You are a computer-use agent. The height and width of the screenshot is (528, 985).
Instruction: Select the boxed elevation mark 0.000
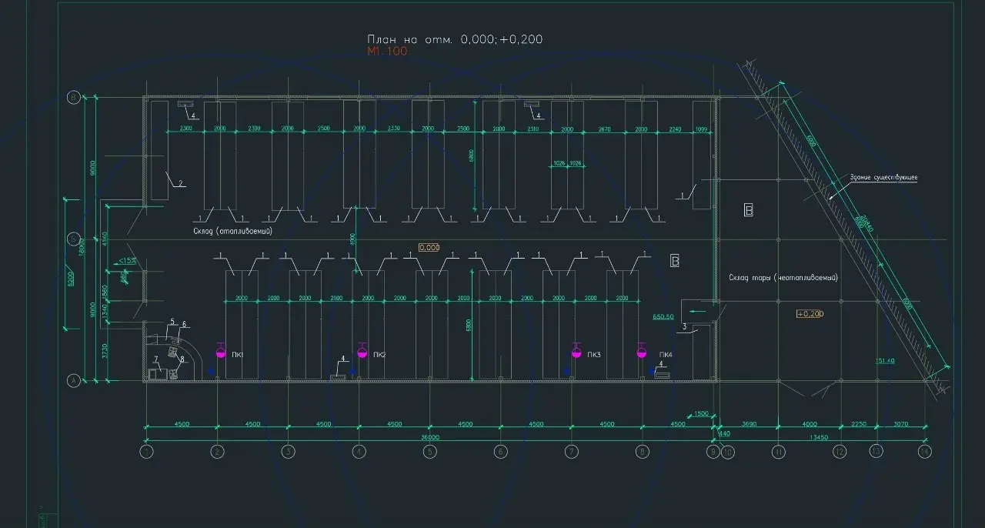pos(429,247)
